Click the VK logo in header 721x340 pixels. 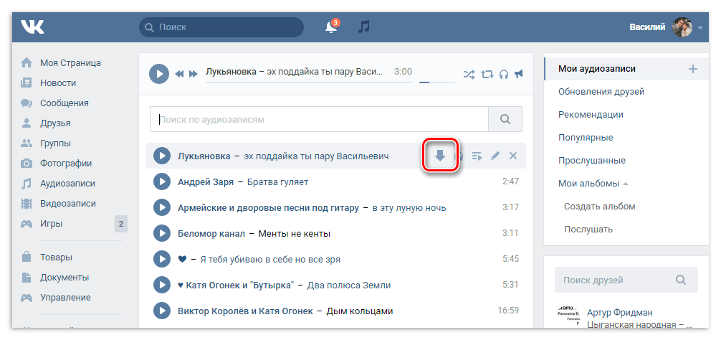point(32,27)
